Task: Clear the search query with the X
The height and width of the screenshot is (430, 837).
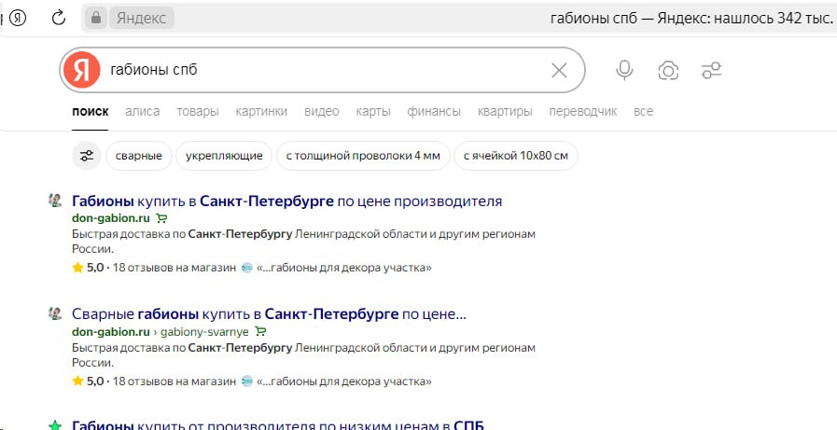Action: point(559,70)
